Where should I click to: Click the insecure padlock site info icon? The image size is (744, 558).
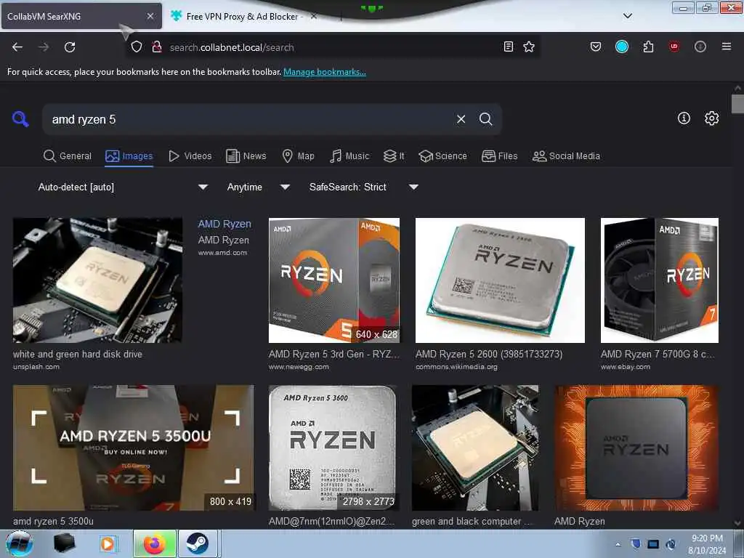(x=157, y=47)
